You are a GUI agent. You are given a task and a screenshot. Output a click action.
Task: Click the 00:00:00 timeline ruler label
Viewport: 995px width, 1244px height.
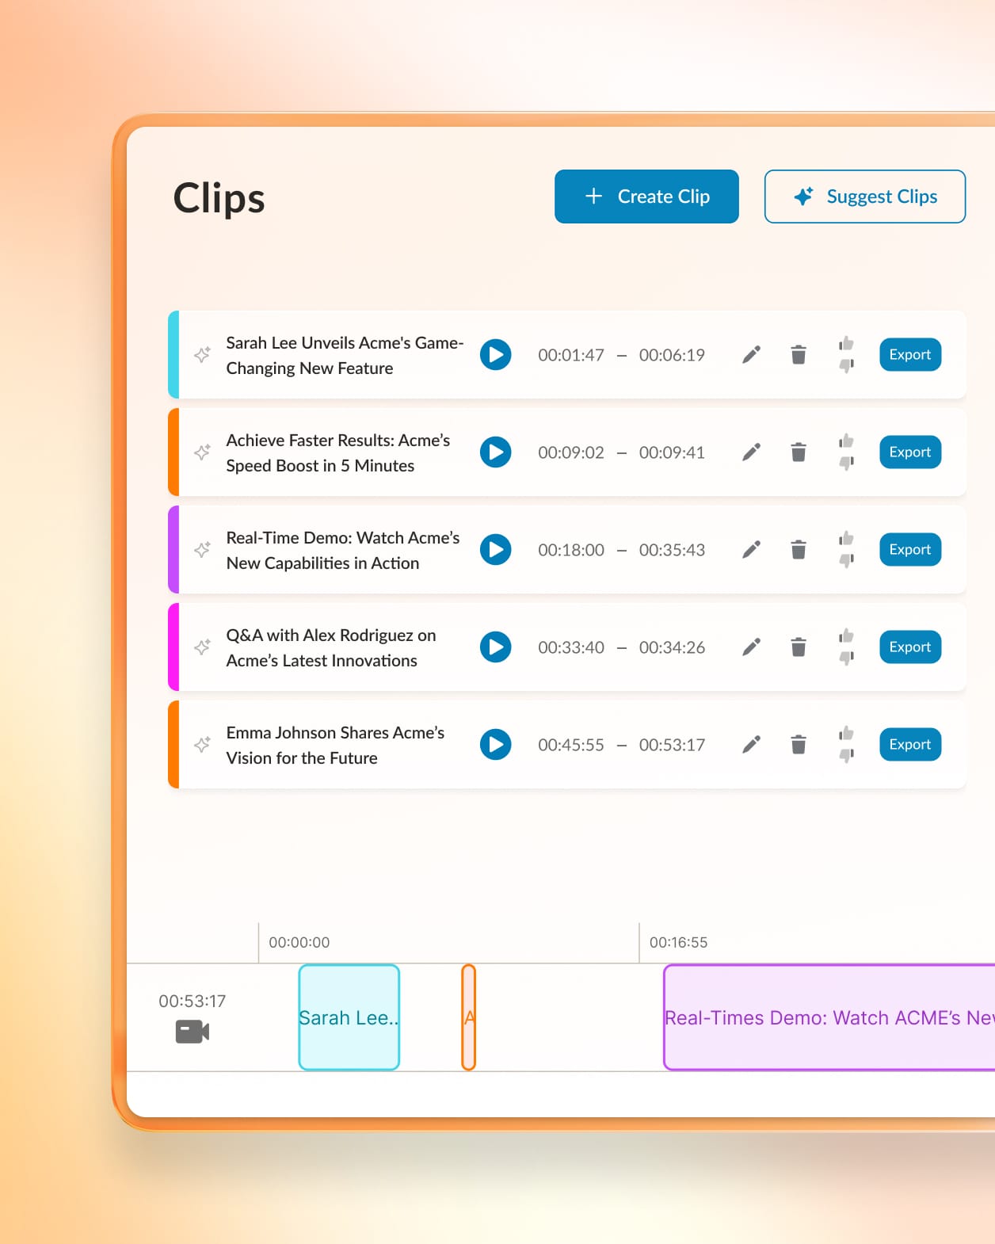(299, 942)
